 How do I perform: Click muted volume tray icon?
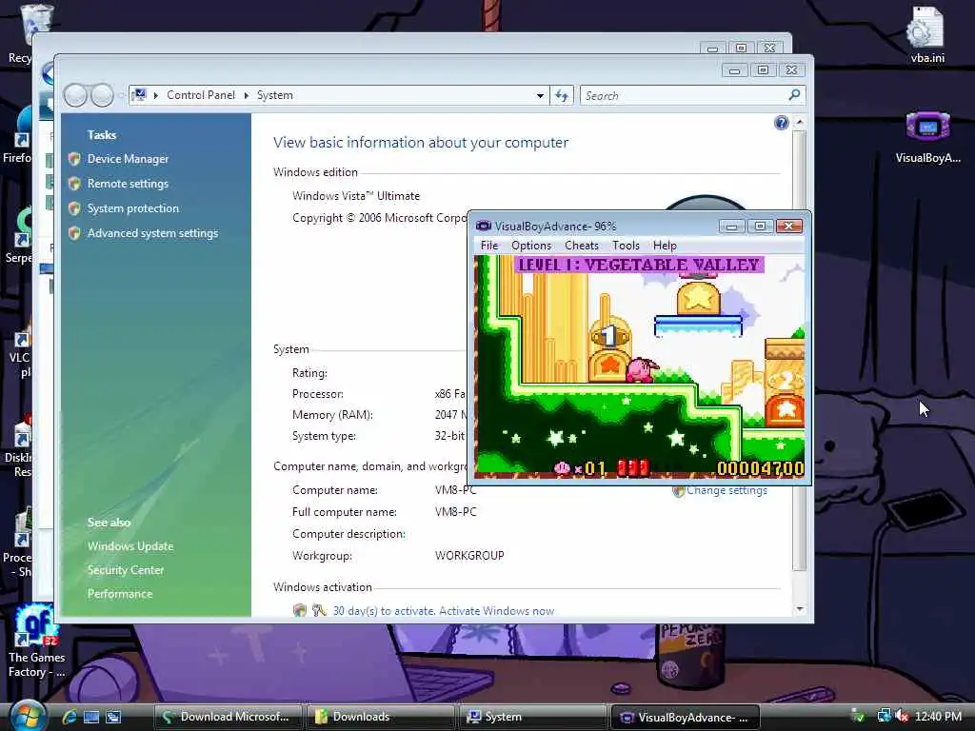pyautogui.click(x=902, y=717)
